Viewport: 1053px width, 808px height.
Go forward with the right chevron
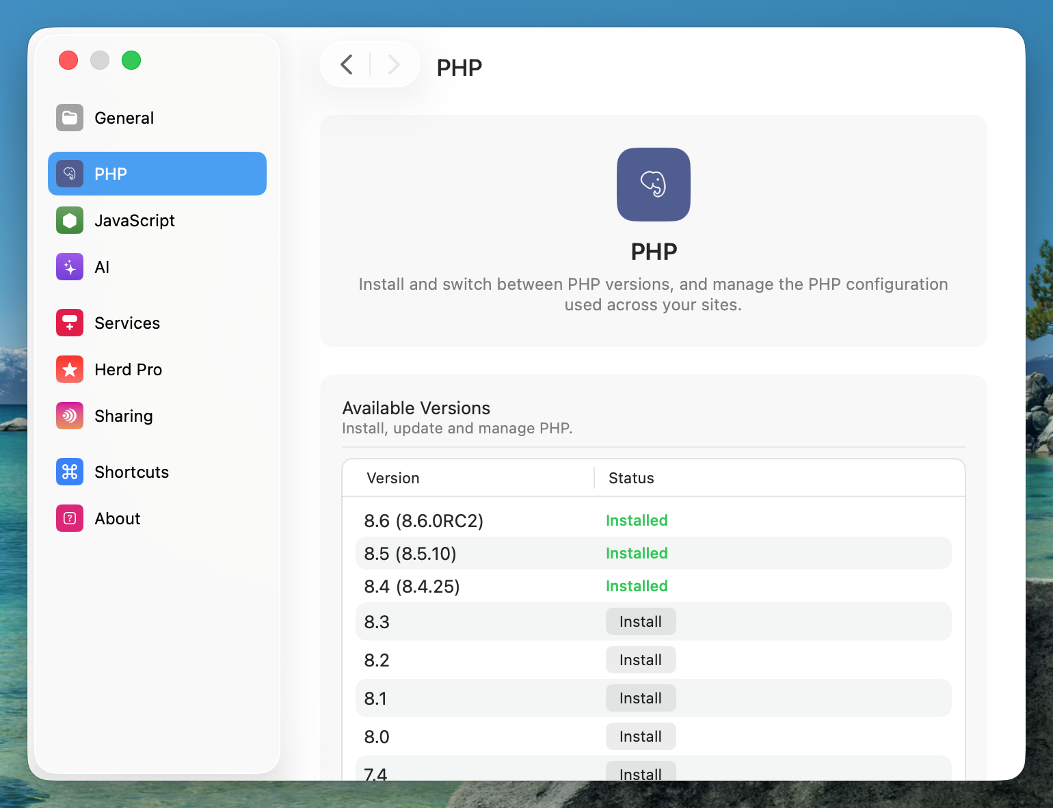pos(393,64)
